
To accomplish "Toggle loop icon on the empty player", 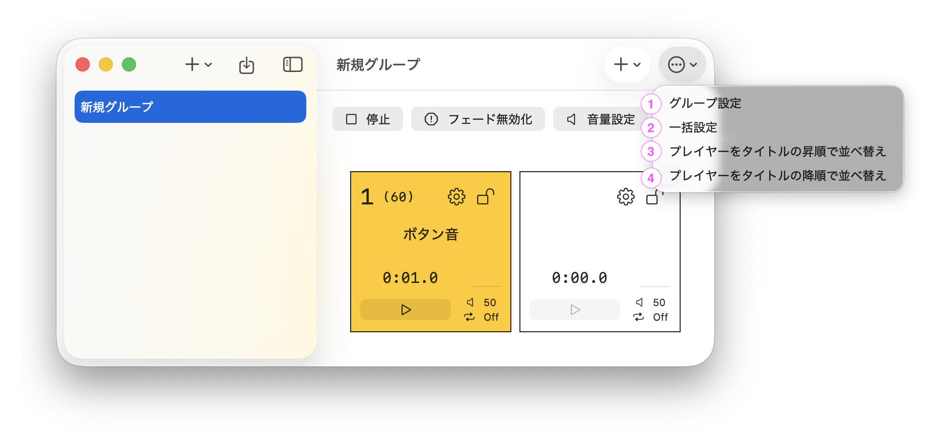I will pyautogui.click(x=639, y=317).
